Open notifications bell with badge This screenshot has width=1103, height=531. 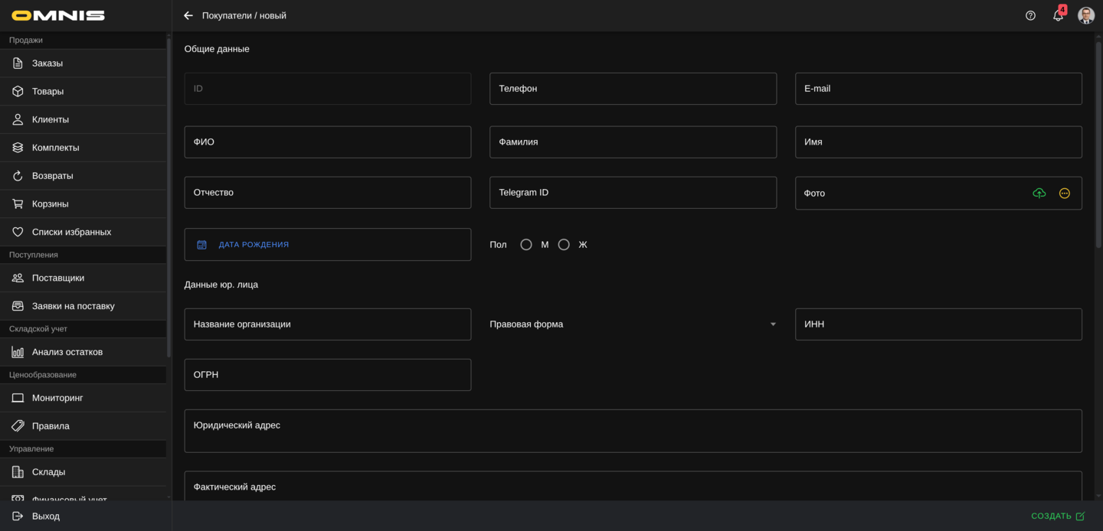click(1058, 15)
